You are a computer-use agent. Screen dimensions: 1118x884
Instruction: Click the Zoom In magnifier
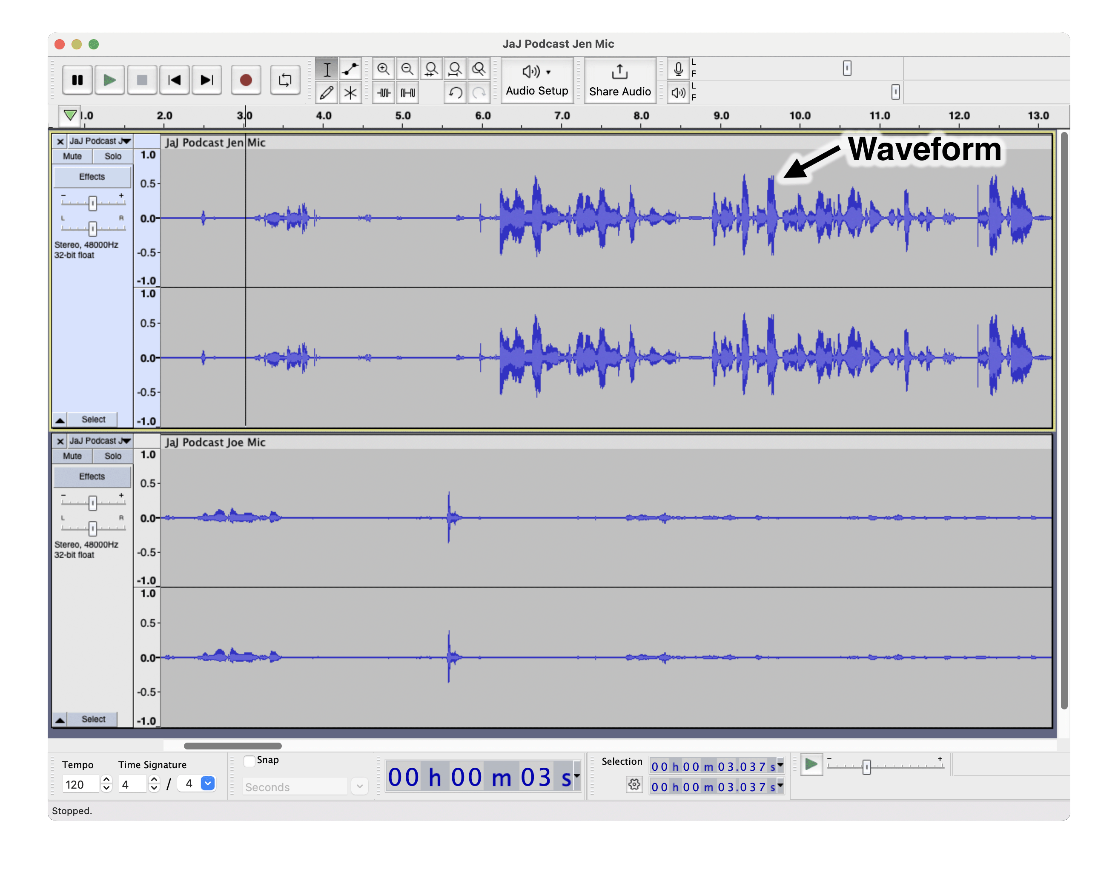point(383,69)
